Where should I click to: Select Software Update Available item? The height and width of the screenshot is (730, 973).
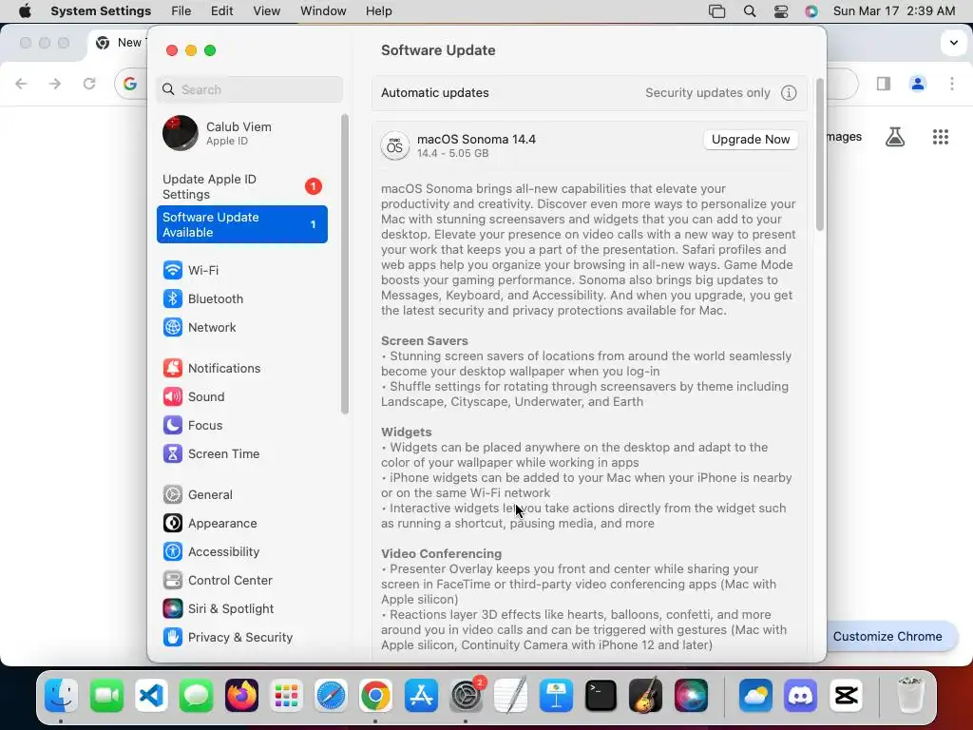pyautogui.click(x=242, y=224)
